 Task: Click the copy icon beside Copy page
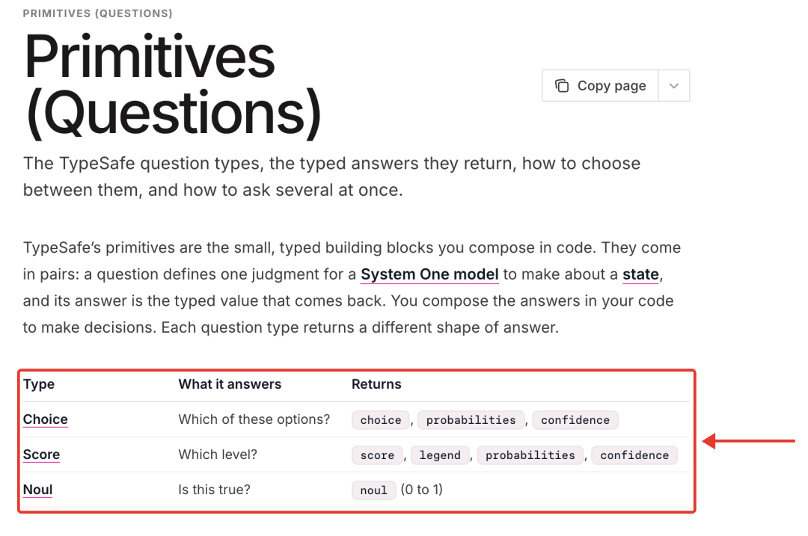click(562, 85)
